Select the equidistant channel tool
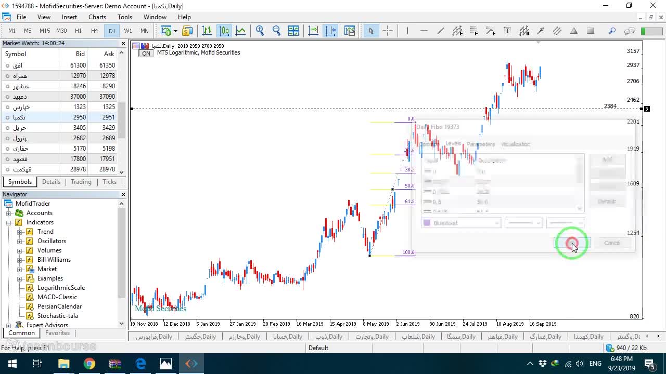This screenshot has width=666, height=374. (x=457, y=31)
